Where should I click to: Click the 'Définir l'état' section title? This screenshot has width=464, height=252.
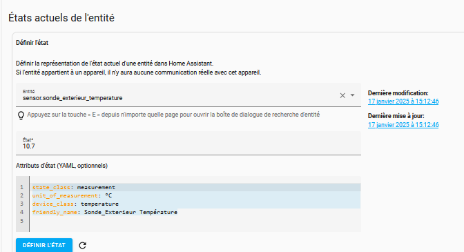(32, 43)
